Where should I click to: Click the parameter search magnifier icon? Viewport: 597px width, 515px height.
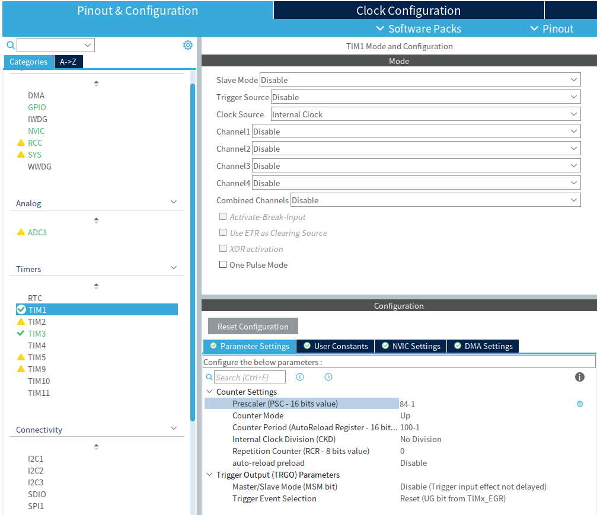coord(209,377)
